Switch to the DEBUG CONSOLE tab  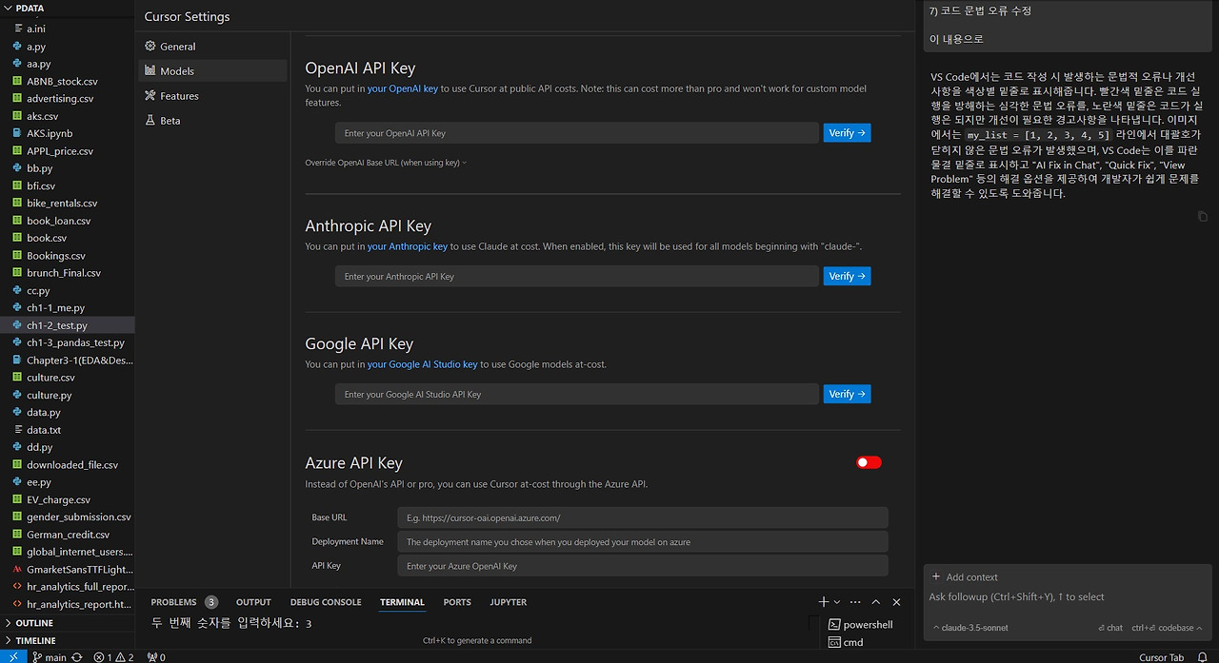(x=326, y=602)
